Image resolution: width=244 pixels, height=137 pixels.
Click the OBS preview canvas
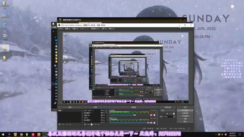[x=125, y=68]
